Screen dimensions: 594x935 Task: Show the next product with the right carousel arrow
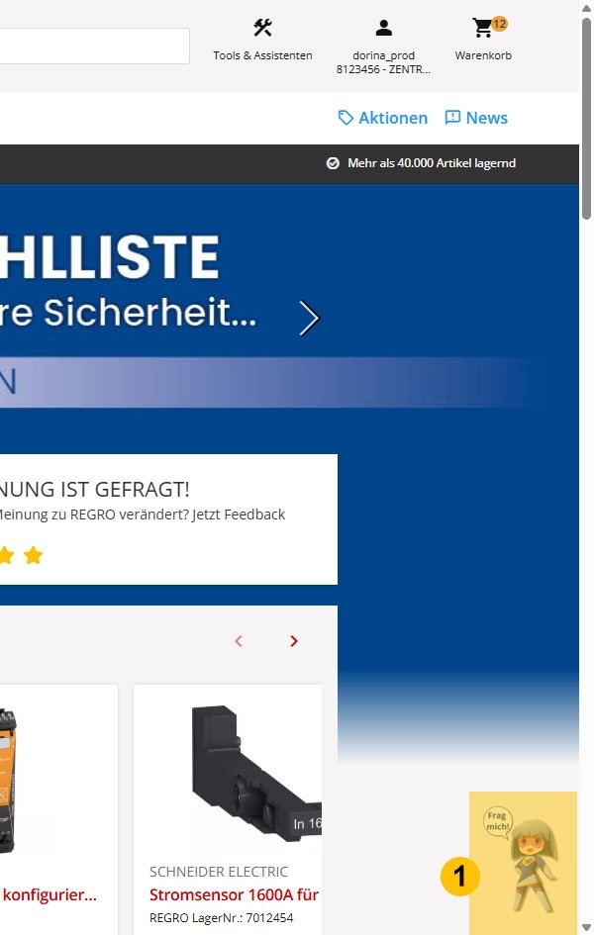tap(293, 641)
